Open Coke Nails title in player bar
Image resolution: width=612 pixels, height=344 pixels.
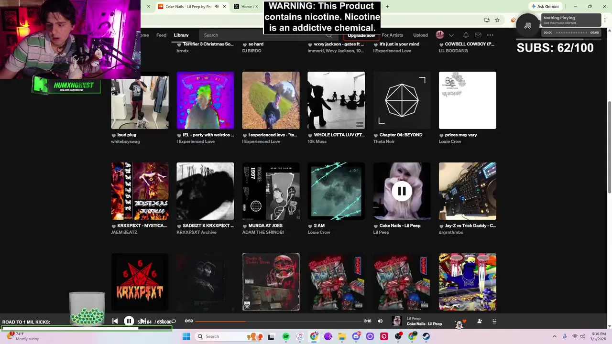[424, 324]
